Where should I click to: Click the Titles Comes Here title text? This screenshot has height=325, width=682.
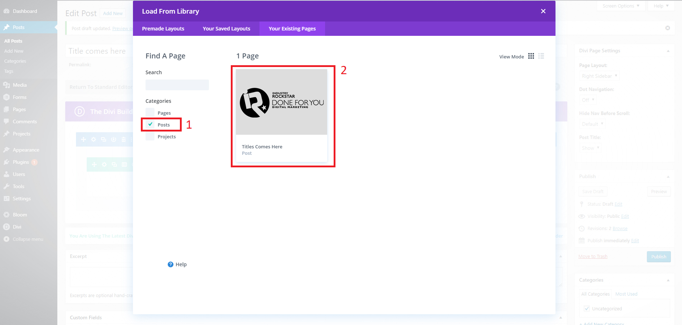click(262, 147)
